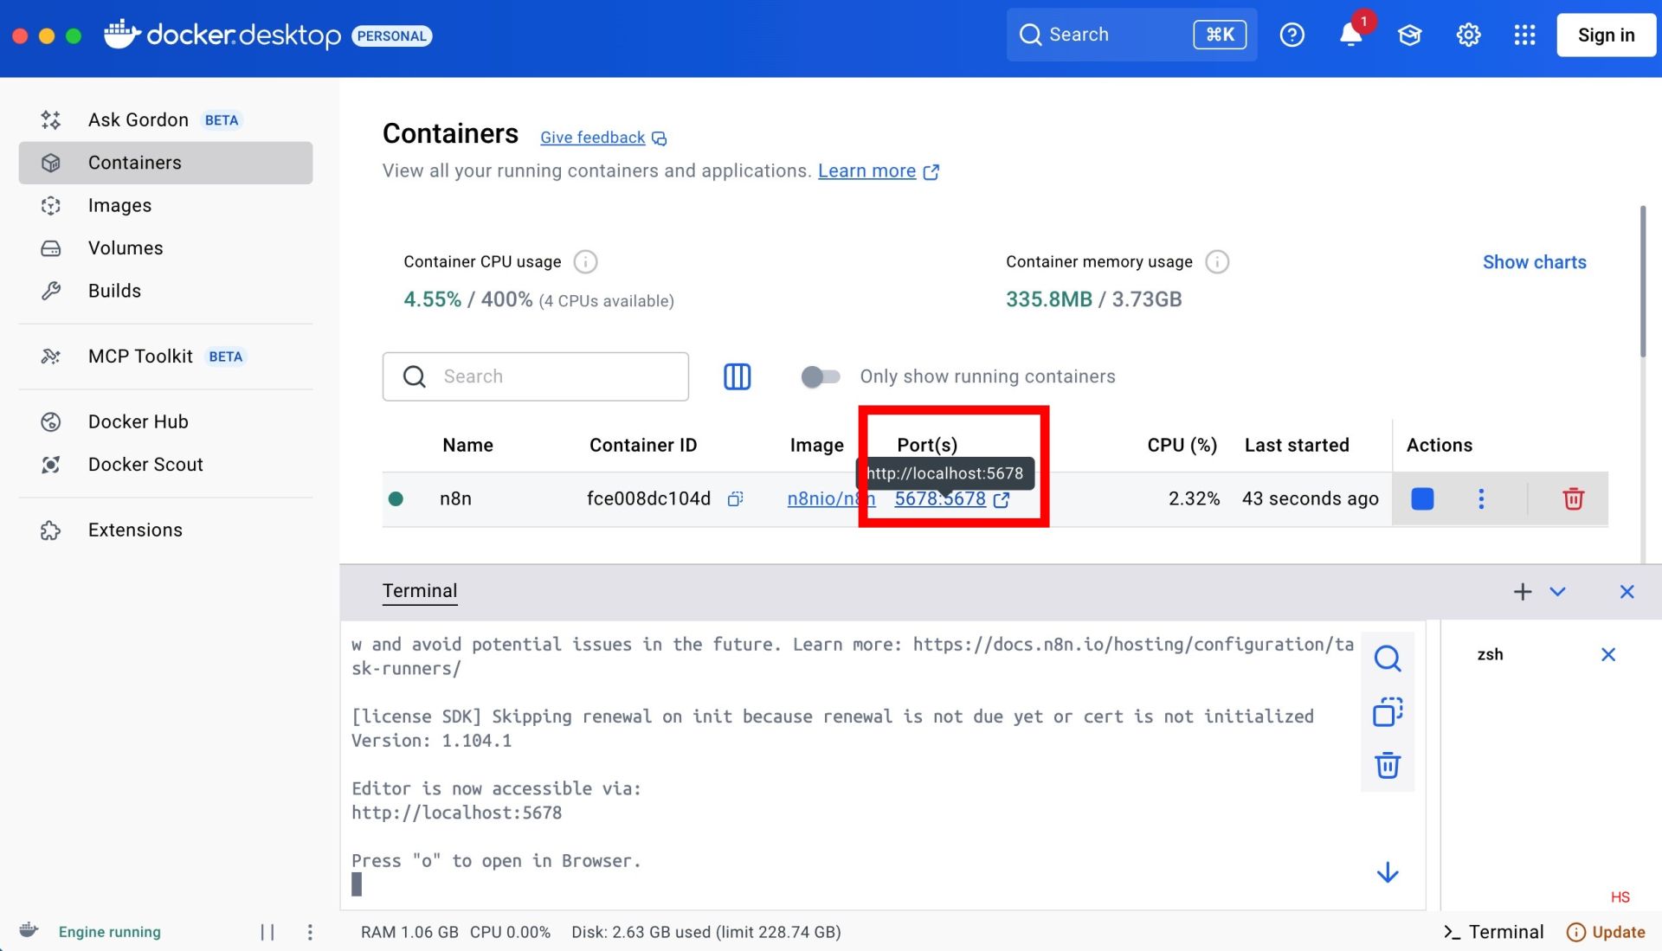Open the column display options icon
1662x951 pixels.
[x=737, y=376]
